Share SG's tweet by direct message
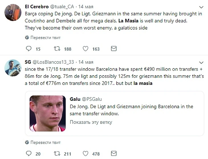The image size is (208, 159). 114,154
